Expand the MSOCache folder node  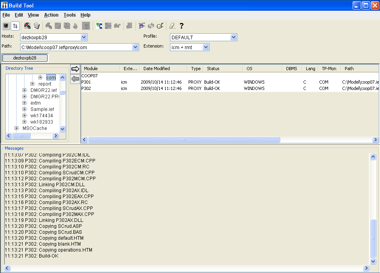click(17, 128)
